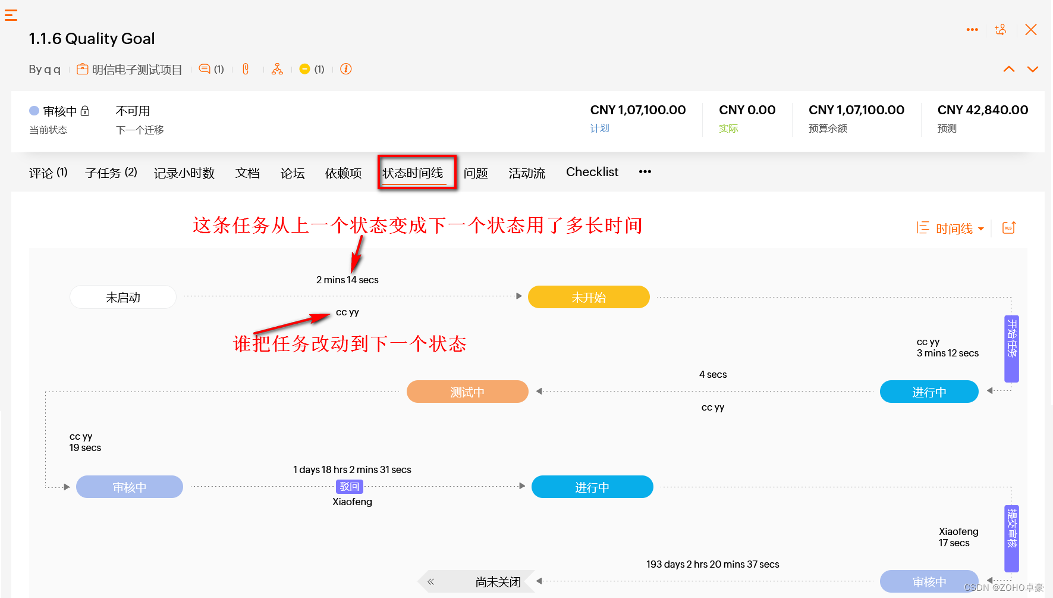The width and height of the screenshot is (1053, 598).
Task: Click the 进行中 node after 驳回
Action: pos(592,487)
